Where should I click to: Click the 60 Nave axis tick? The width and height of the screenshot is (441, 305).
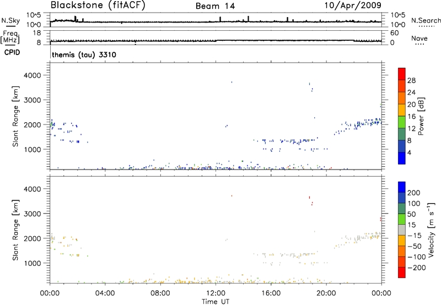pos(394,33)
